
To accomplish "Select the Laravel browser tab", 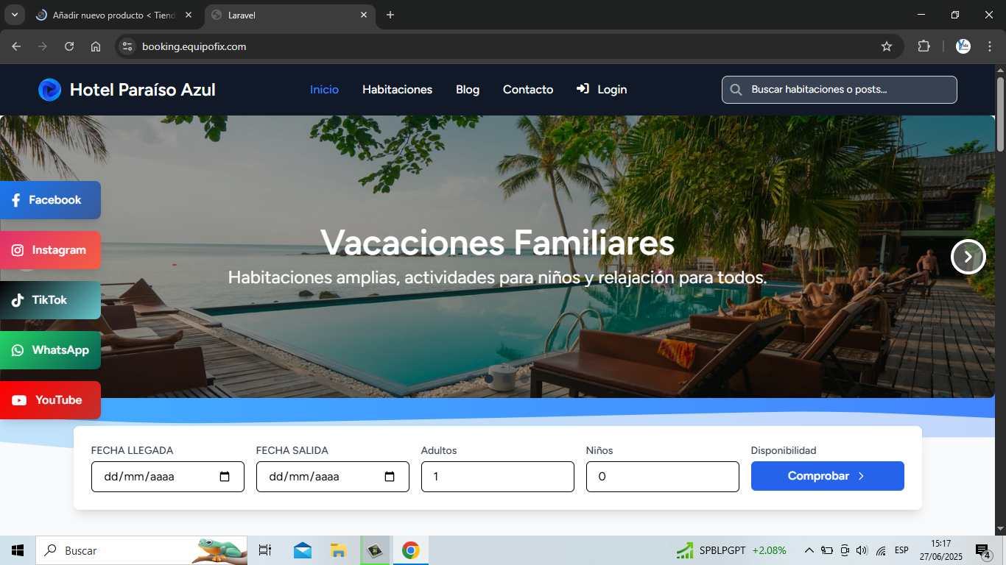I will click(x=290, y=15).
